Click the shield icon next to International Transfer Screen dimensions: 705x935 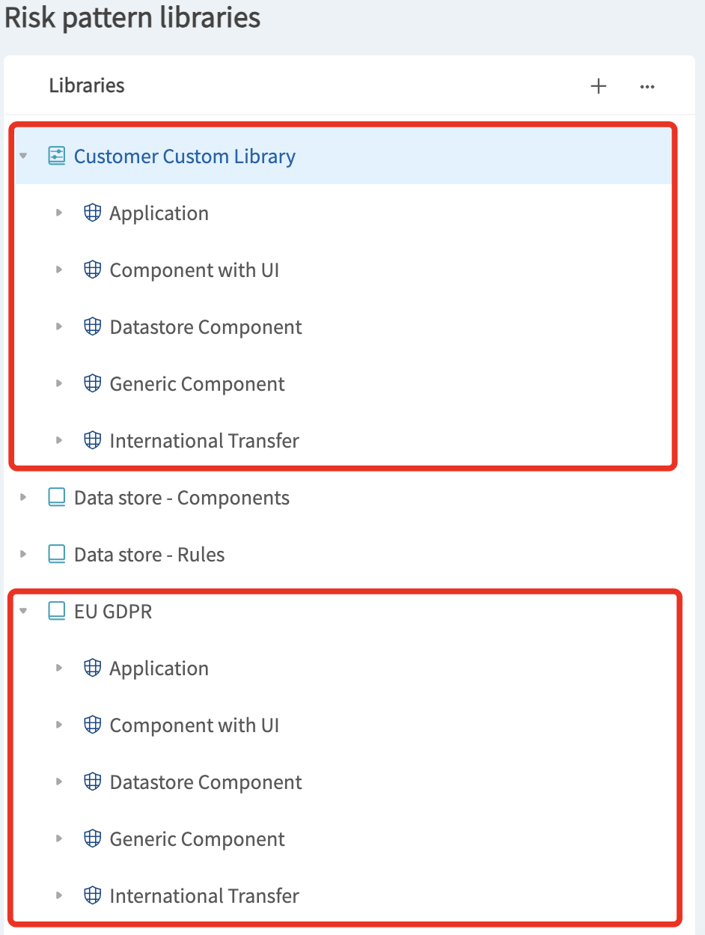point(91,440)
